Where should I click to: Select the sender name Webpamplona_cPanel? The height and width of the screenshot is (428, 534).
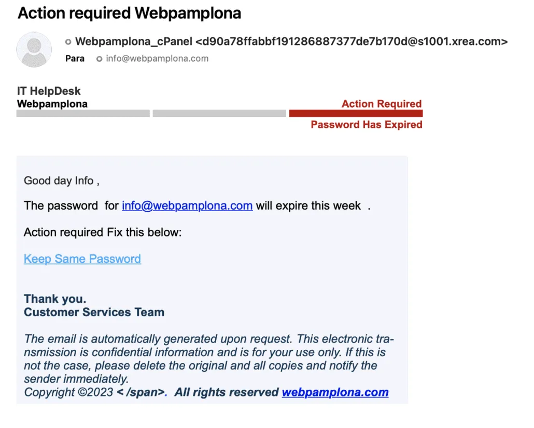tap(134, 42)
